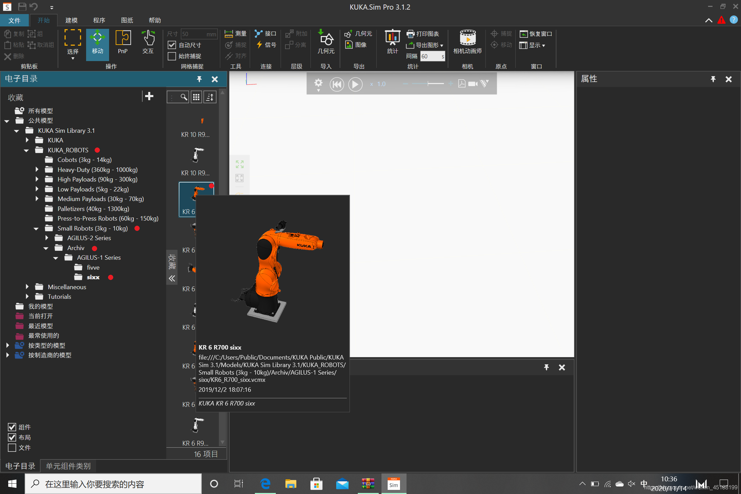This screenshot has height=494, width=741.
Task: Expand the Heavy-Duty robots folder
Action: [37, 169]
